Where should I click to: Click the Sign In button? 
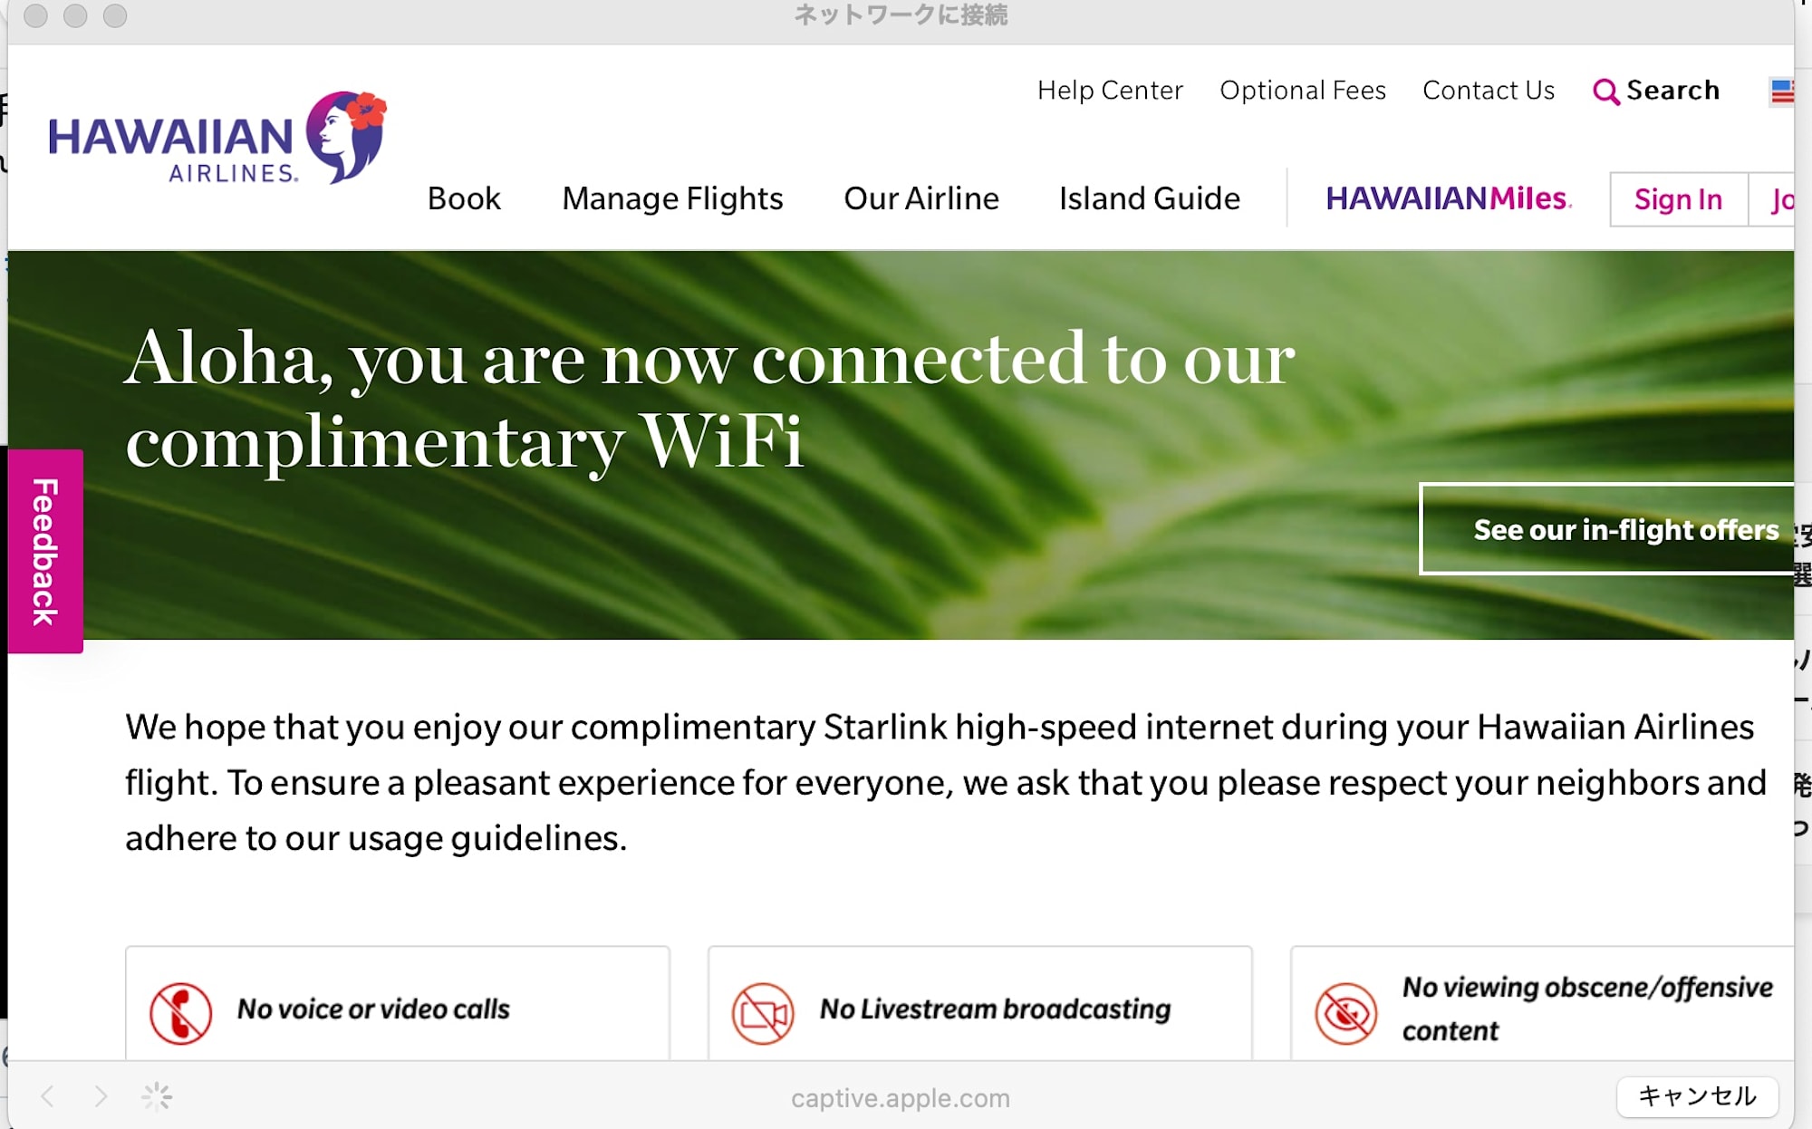tap(1678, 198)
